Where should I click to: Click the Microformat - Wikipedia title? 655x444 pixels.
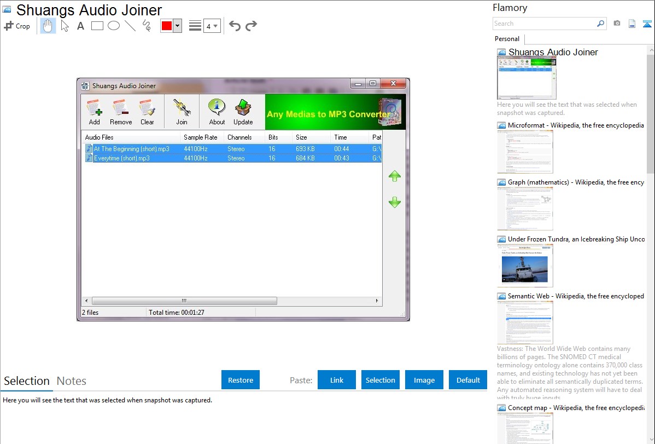coord(576,125)
